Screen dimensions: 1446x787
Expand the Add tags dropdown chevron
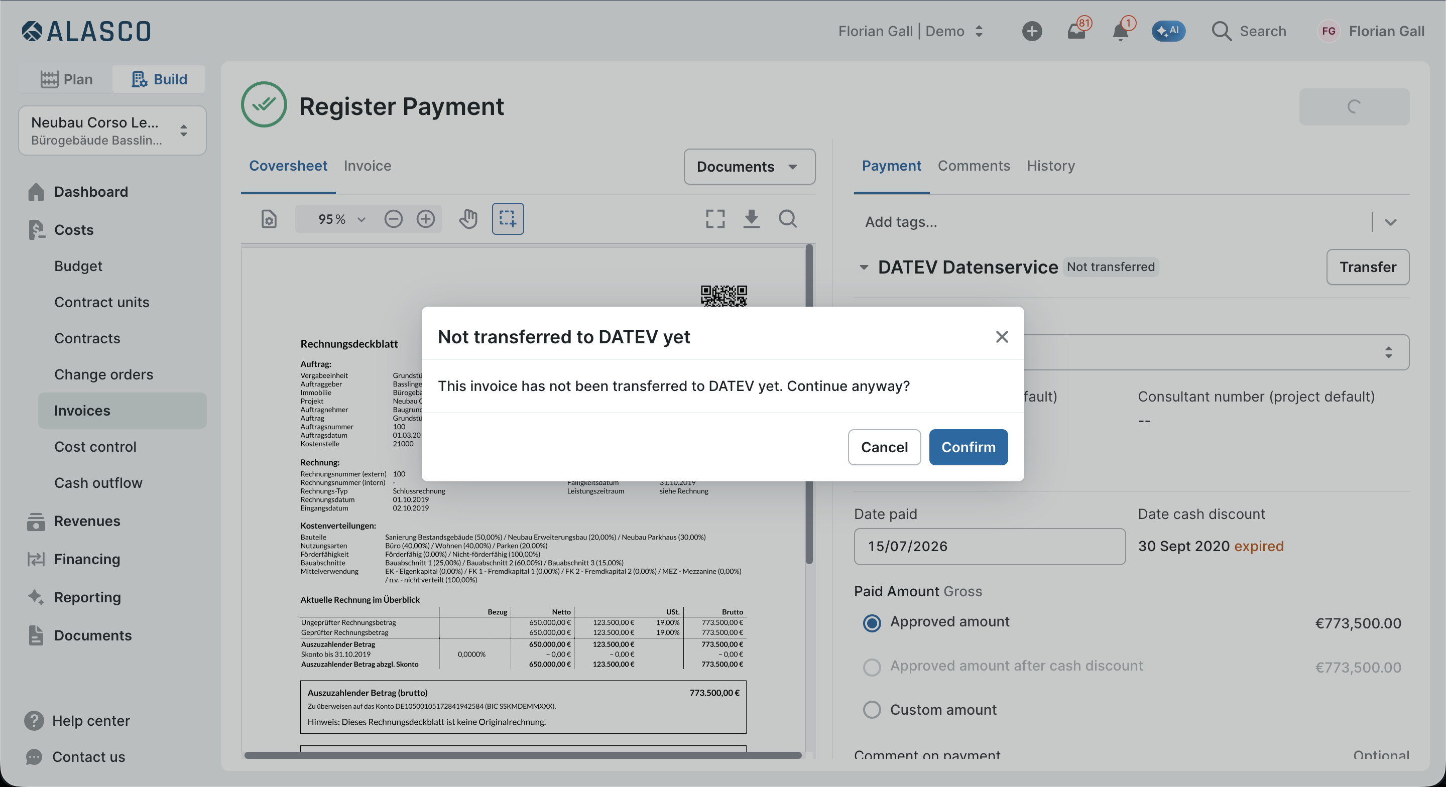1390,222
